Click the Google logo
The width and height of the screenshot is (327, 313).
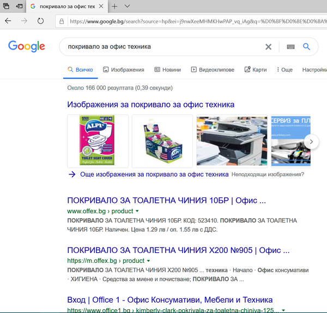tap(27, 46)
